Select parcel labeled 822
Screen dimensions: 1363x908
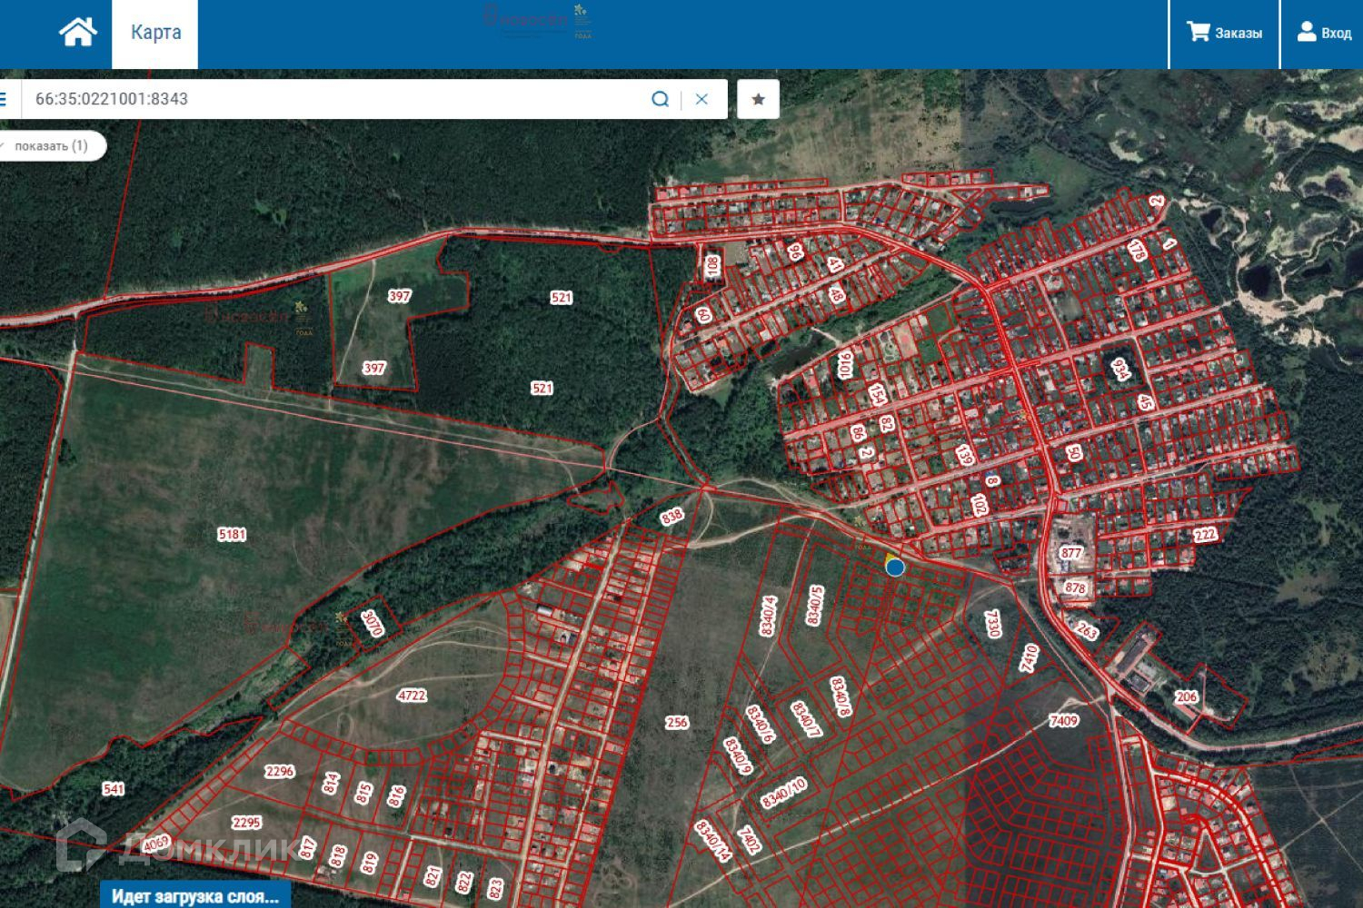464,882
